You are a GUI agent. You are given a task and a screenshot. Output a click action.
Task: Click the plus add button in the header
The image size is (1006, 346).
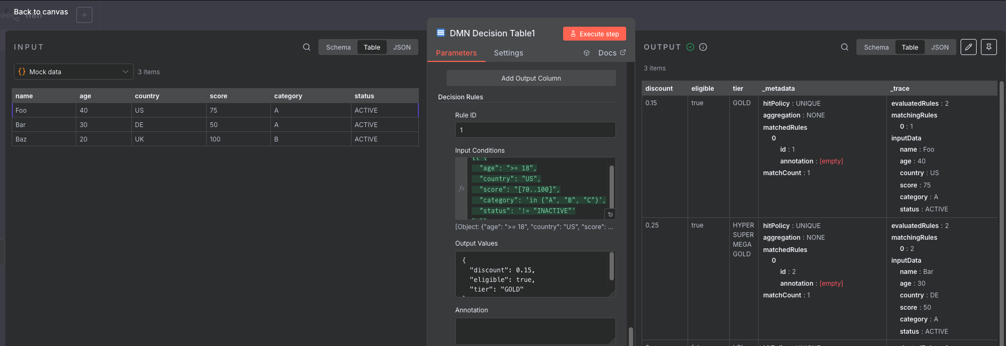(84, 15)
